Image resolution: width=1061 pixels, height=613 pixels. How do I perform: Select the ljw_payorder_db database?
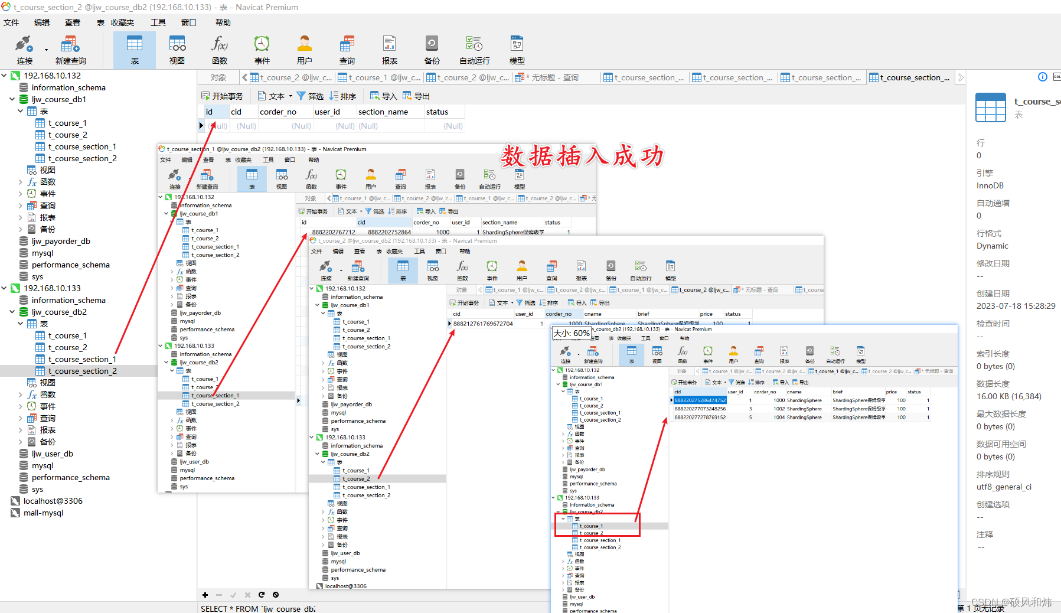(61, 241)
